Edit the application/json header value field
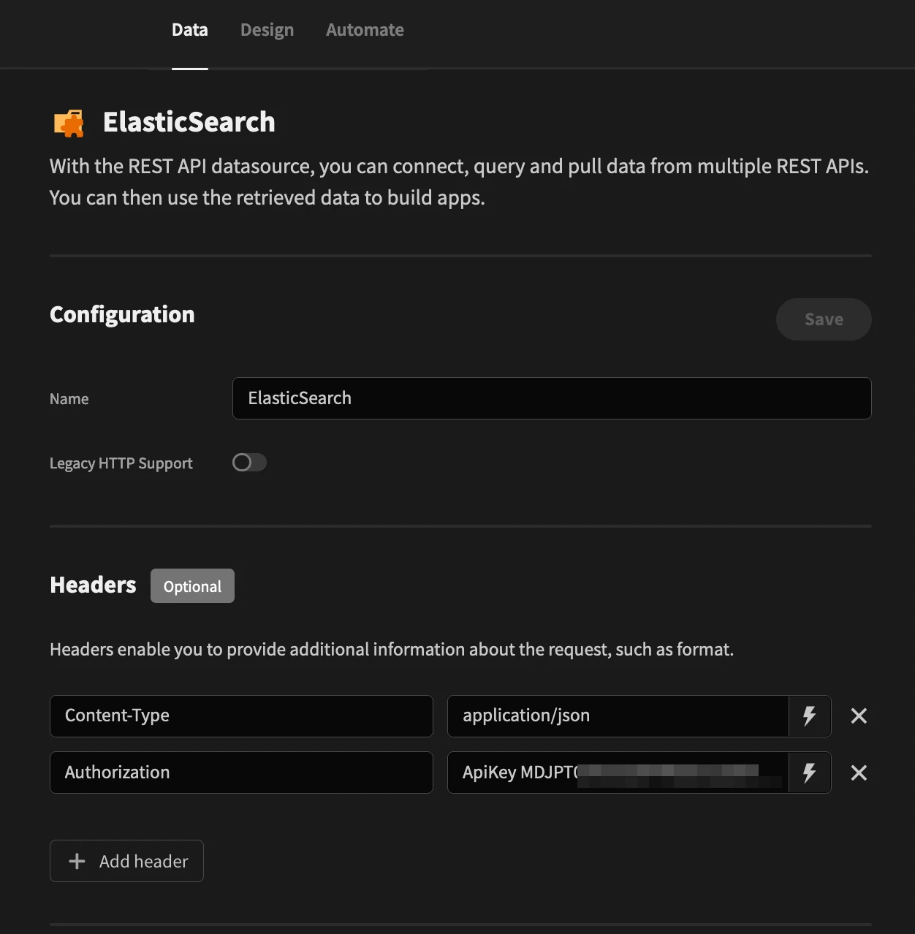Screen dimensions: 915x934 618,716
